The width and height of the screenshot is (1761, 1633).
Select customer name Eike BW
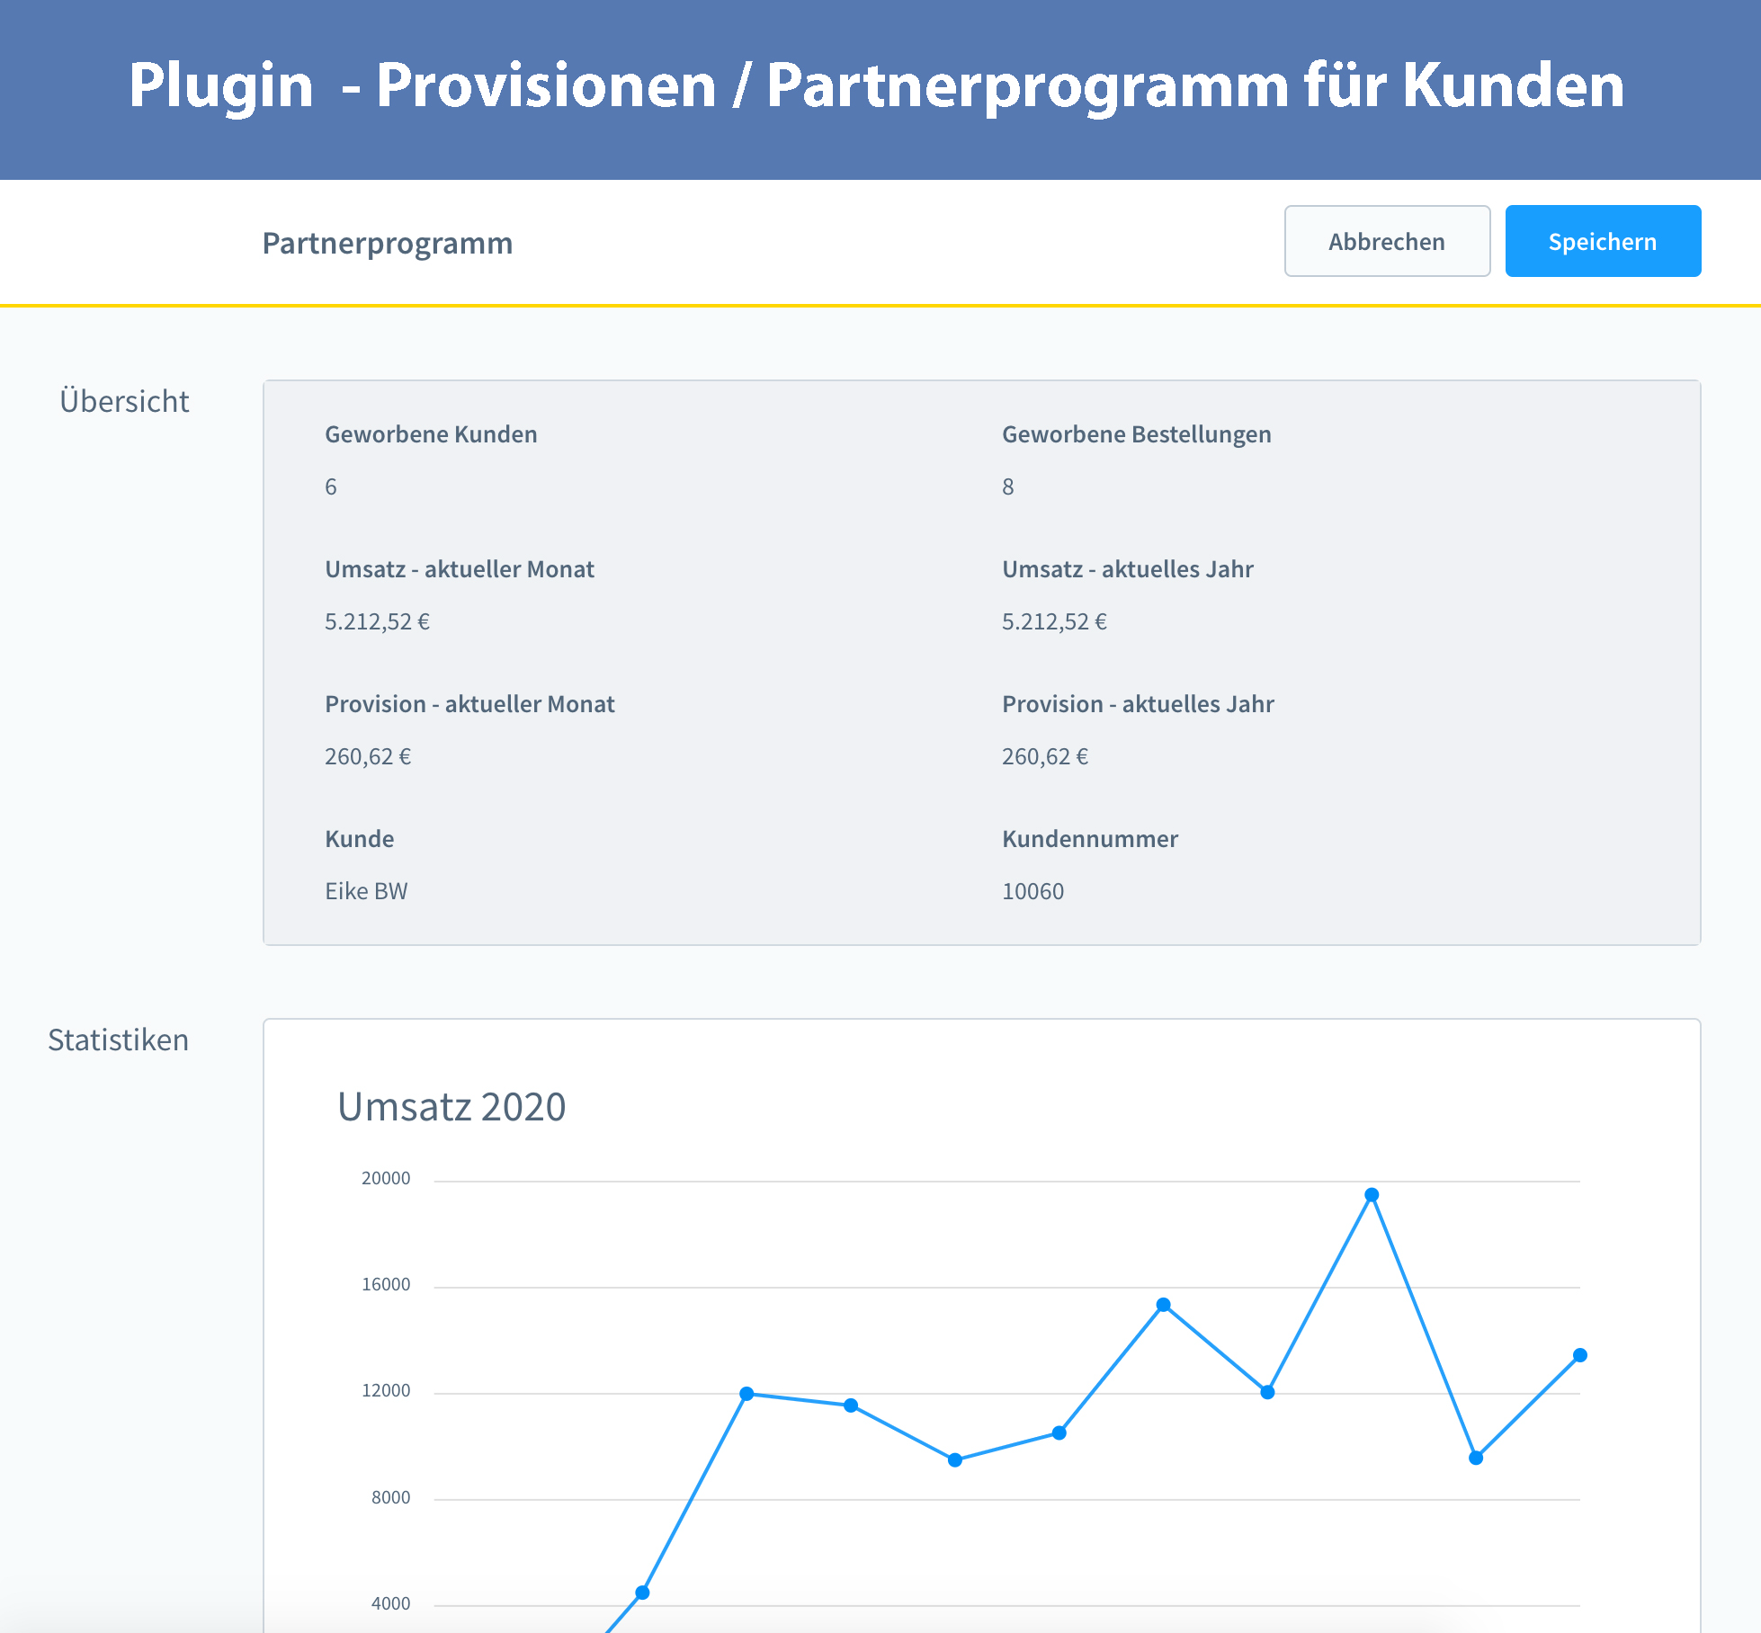click(x=366, y=891)
